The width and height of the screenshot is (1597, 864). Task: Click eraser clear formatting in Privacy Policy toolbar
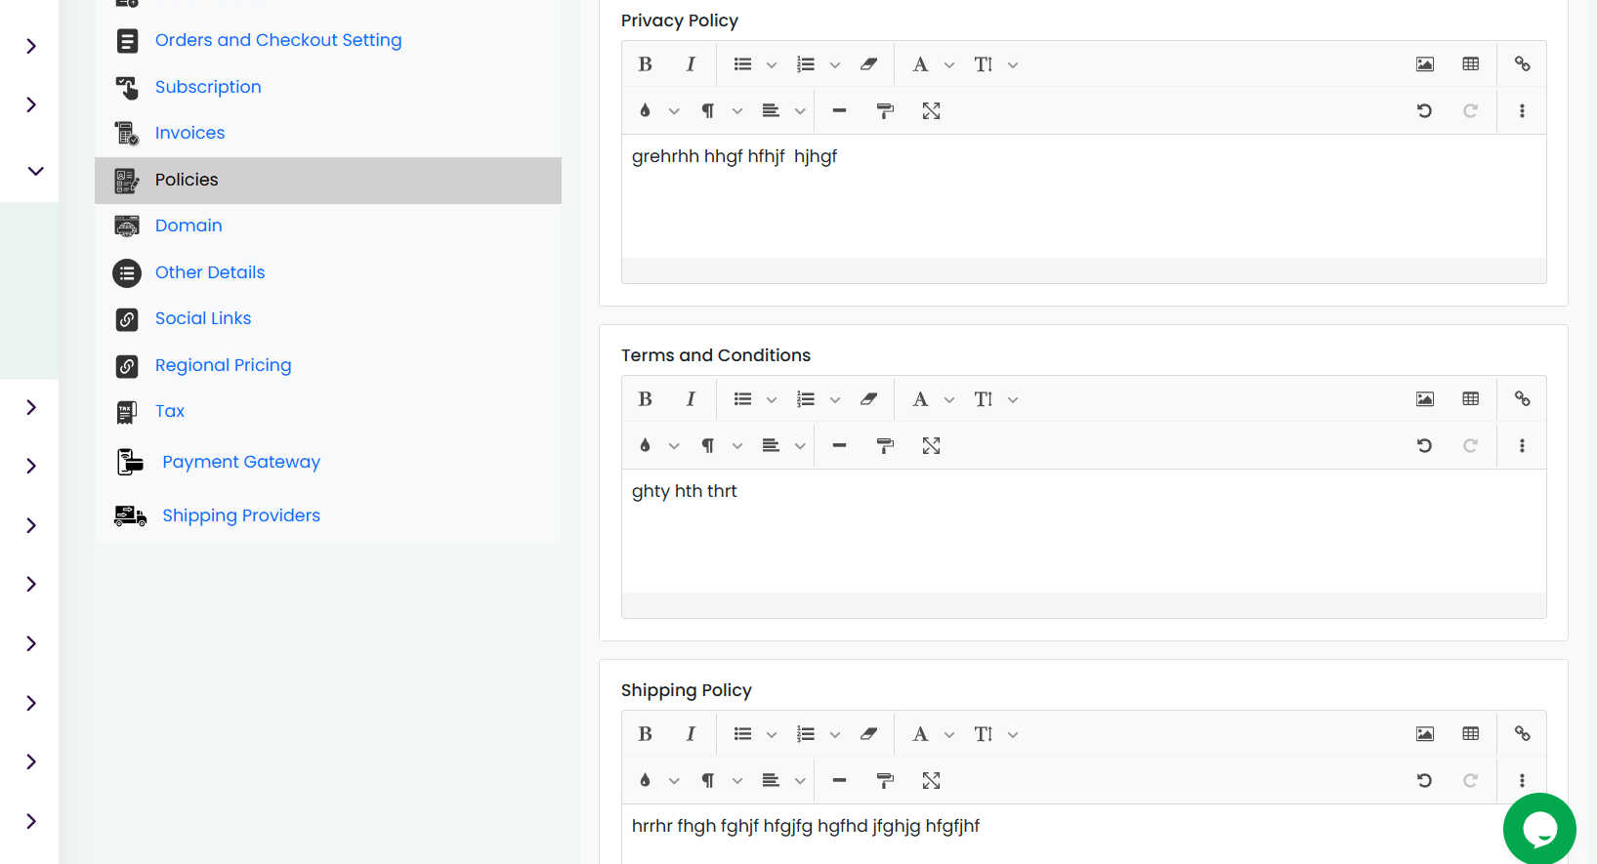pos(868,64)
